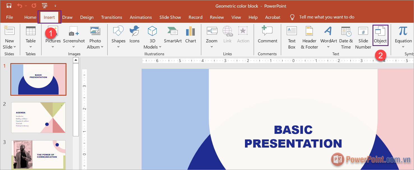This screenshot has height=170, width=414.
Task: Click the Shapes icon
Action: pyautogui.click(x=118, y=31)
